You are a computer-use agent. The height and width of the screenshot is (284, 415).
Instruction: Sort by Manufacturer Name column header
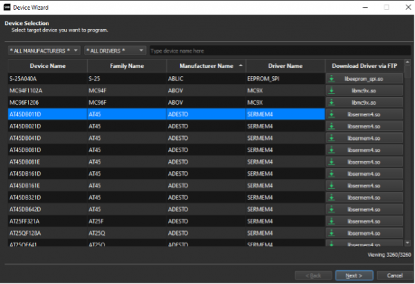206,66
